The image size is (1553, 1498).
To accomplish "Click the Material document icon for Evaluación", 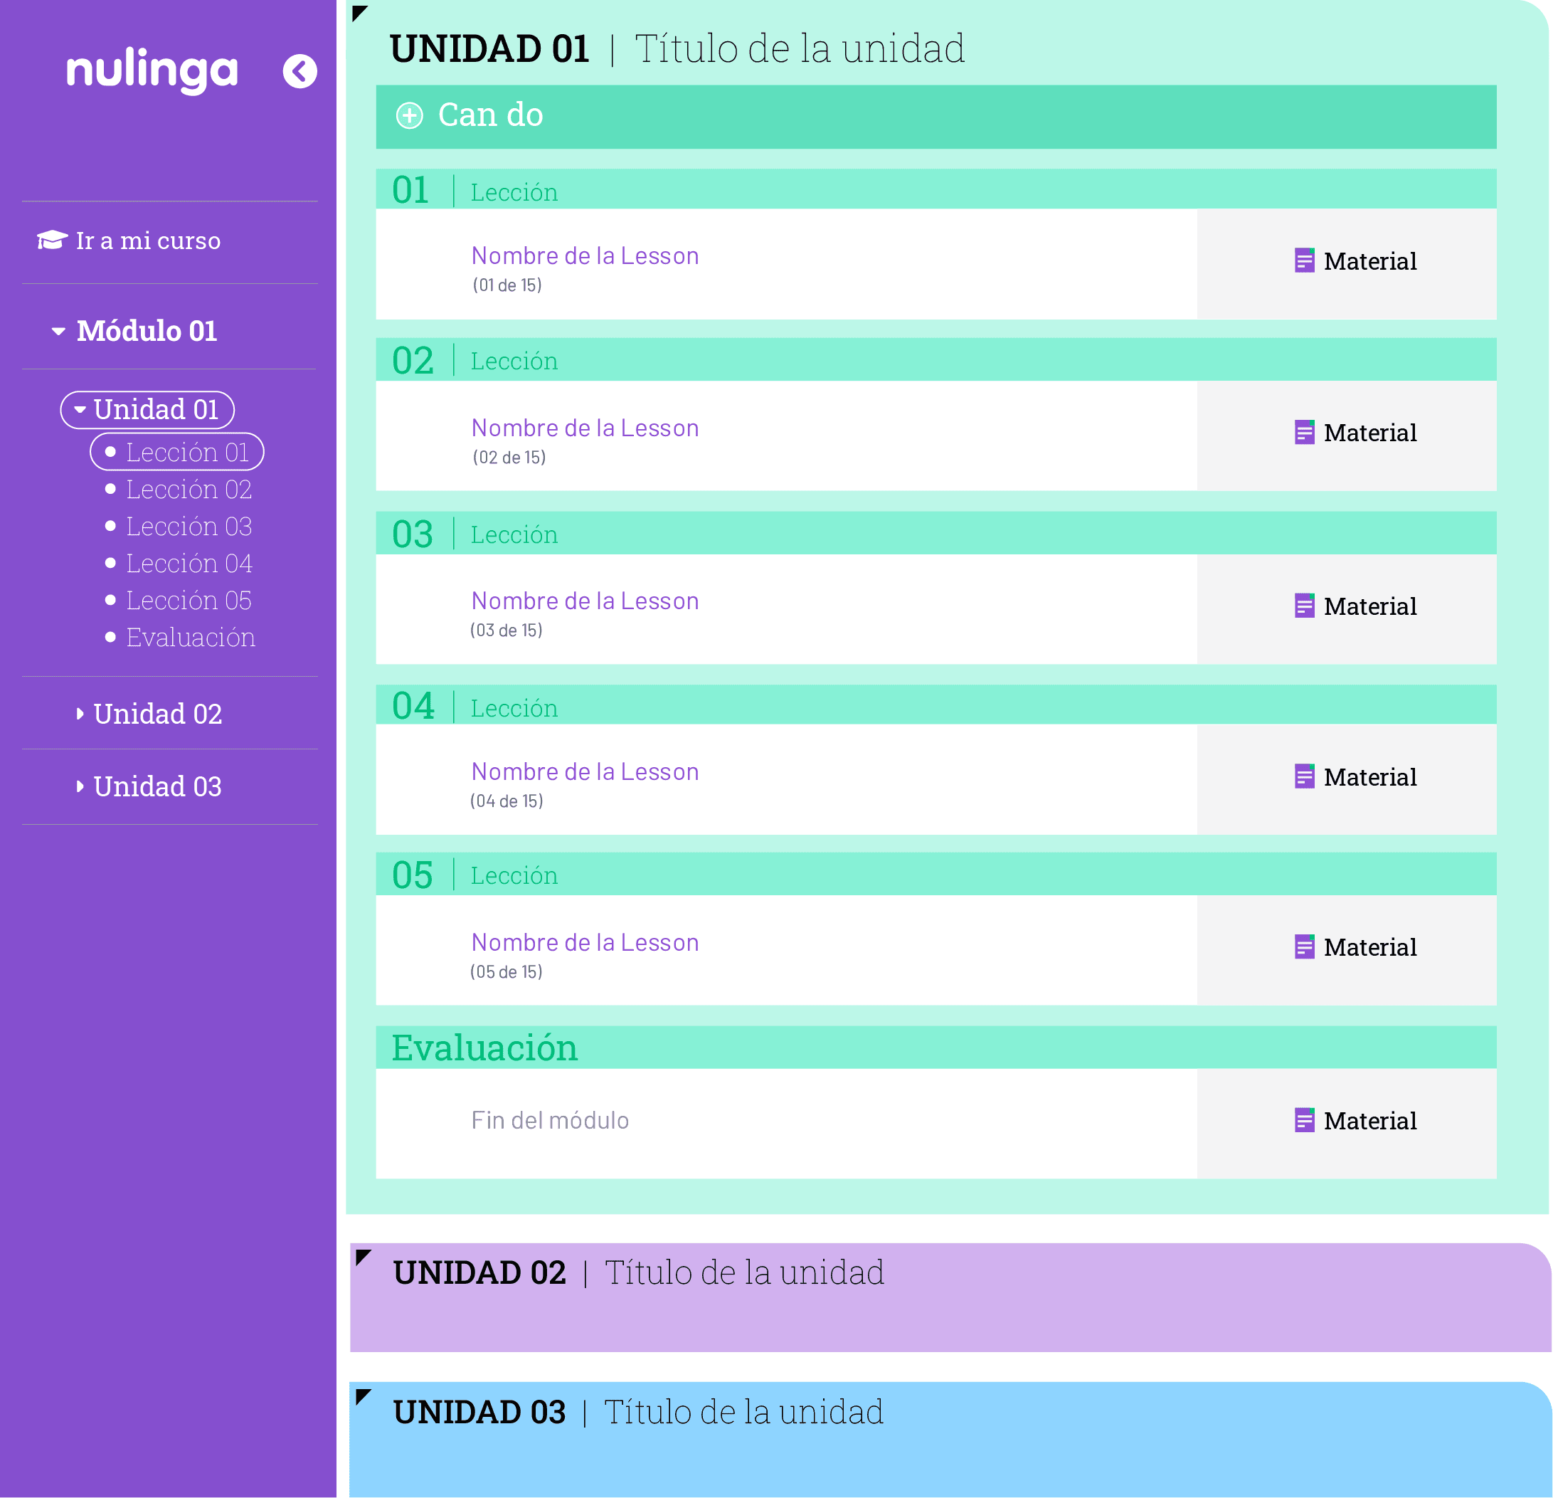I will click(1304, 1121).
